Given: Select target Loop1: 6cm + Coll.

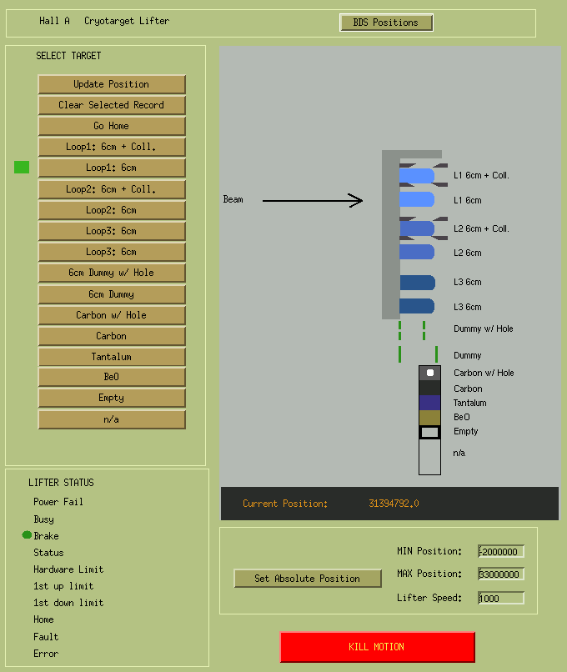Looking at the screenshot, I should point(112,147).
